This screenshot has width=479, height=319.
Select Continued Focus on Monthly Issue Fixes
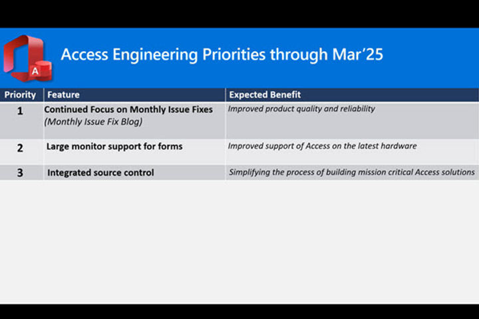128,109
